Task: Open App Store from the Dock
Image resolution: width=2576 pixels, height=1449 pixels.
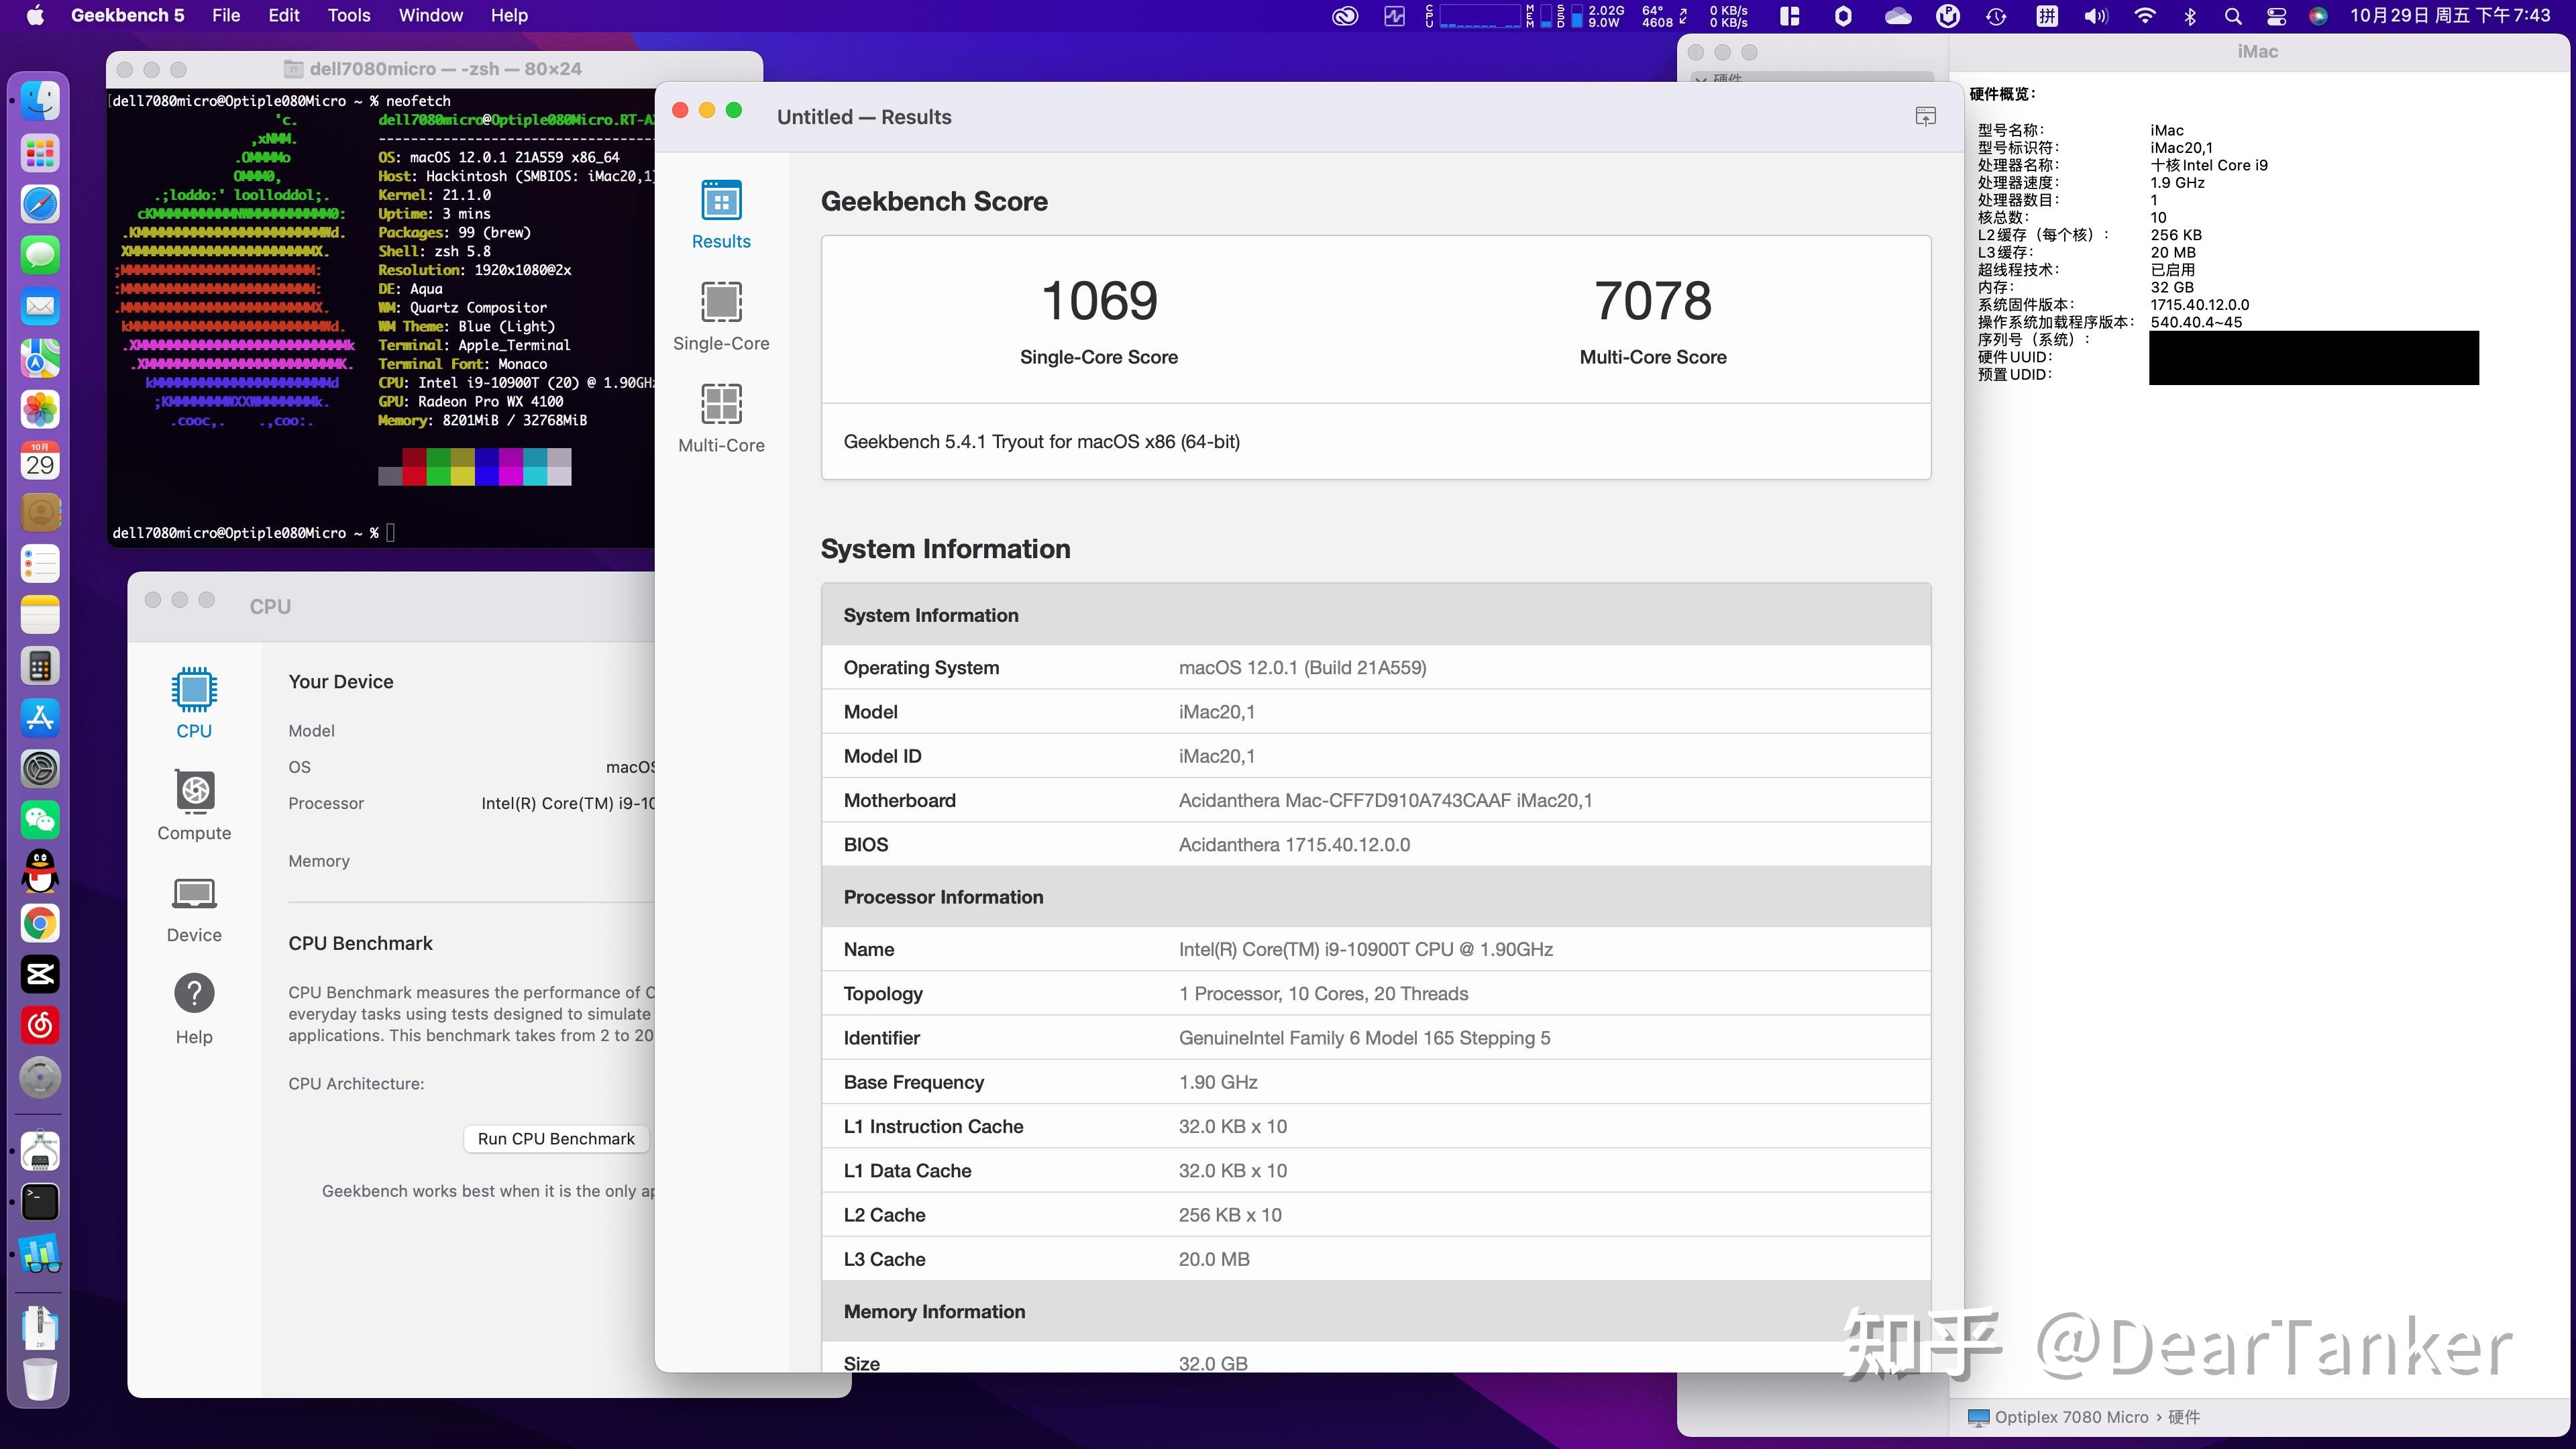Action: (x=40, y=717)
